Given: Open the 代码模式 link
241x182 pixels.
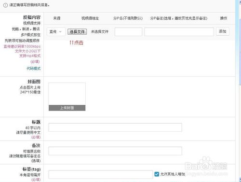Looking at the screenshot, I should point(34,69).
